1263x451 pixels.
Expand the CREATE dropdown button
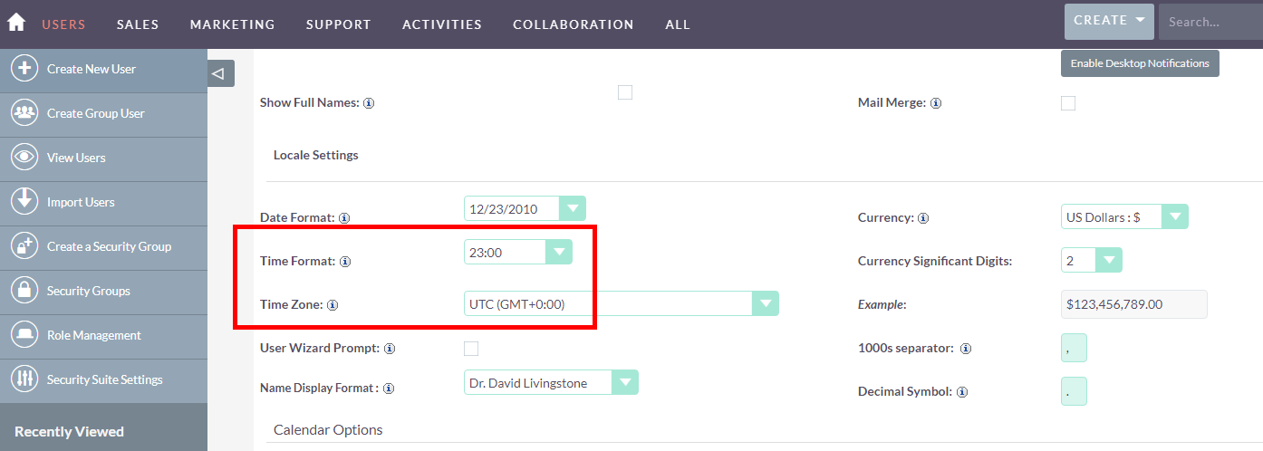tap(1109, 21)
